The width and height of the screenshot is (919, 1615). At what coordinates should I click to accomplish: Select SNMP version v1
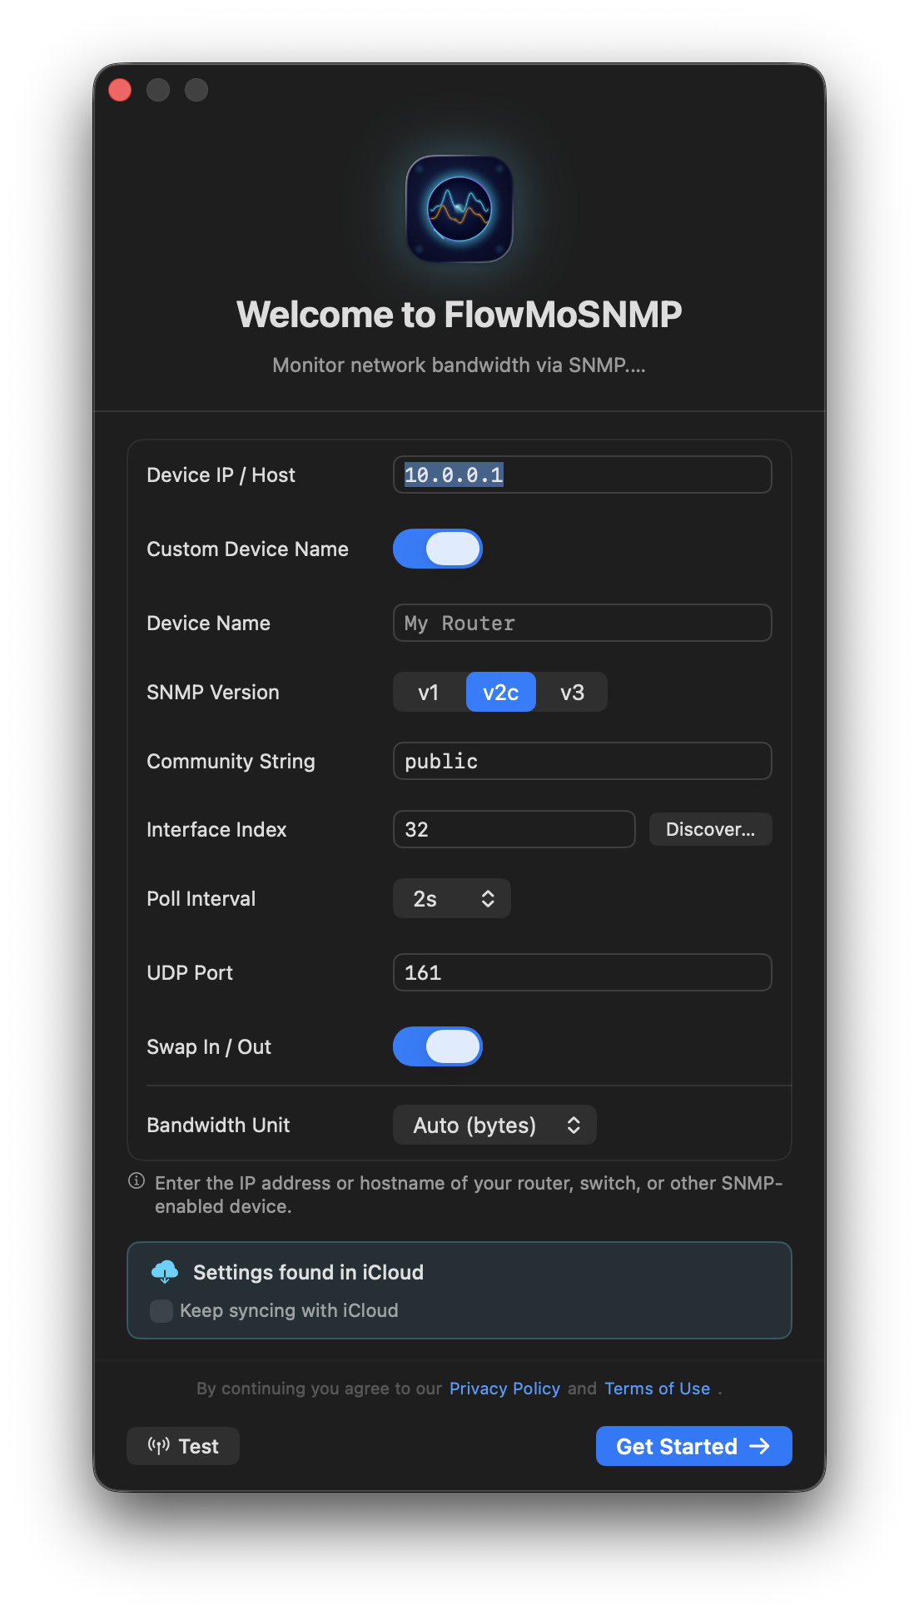pyautogui.click(x=429, y=693)
